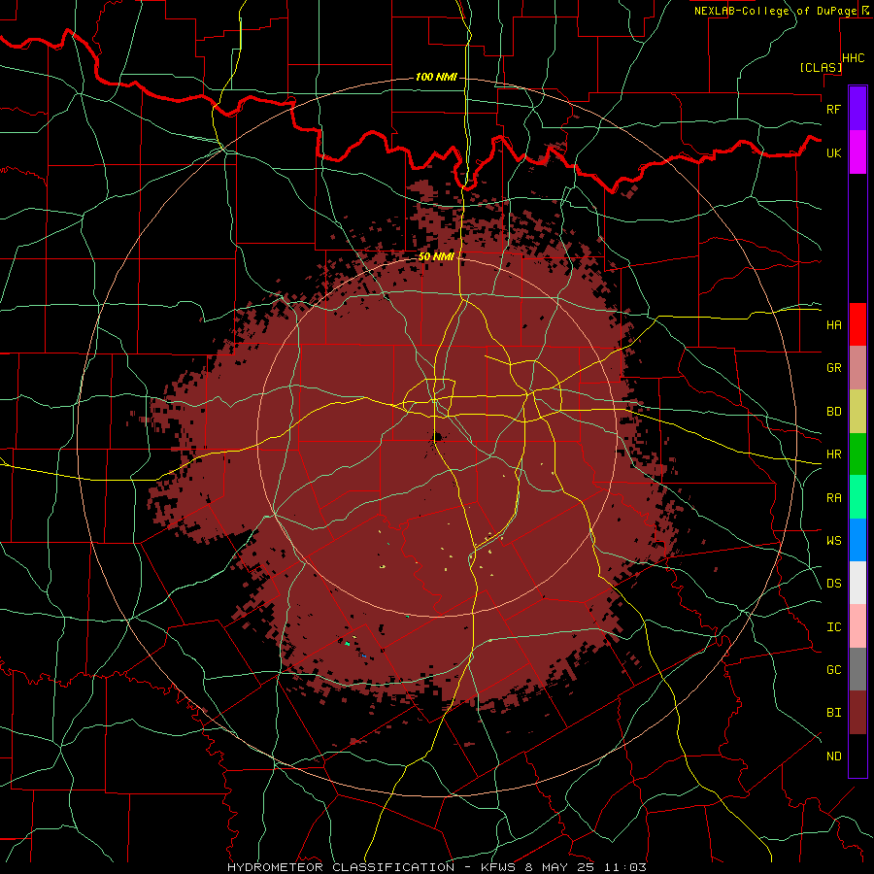The image size is (874, 874).
Task: Click the RF legend label
Action: coord(833,109)
